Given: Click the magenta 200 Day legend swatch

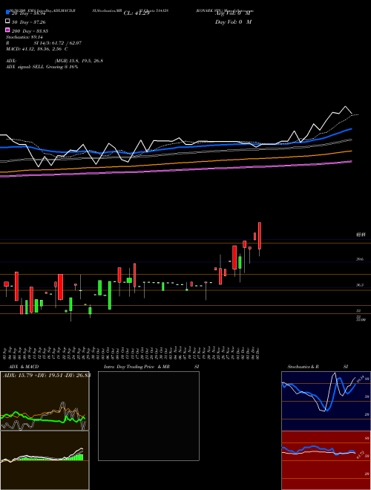Looking at the screenshot, I should pyautogui.click(x=7, y=30).
